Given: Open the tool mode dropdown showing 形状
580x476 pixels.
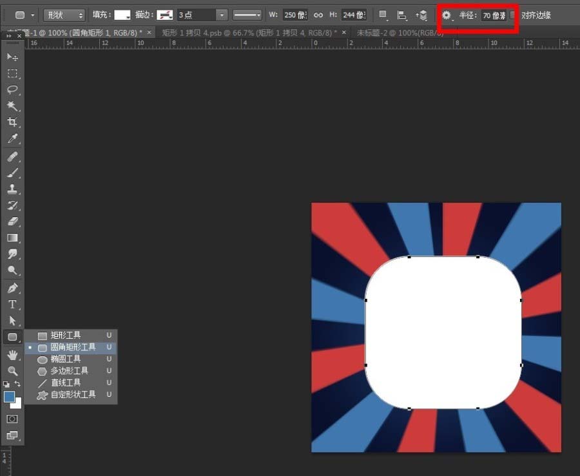Looking at the screenshot, I should (63, 15).
